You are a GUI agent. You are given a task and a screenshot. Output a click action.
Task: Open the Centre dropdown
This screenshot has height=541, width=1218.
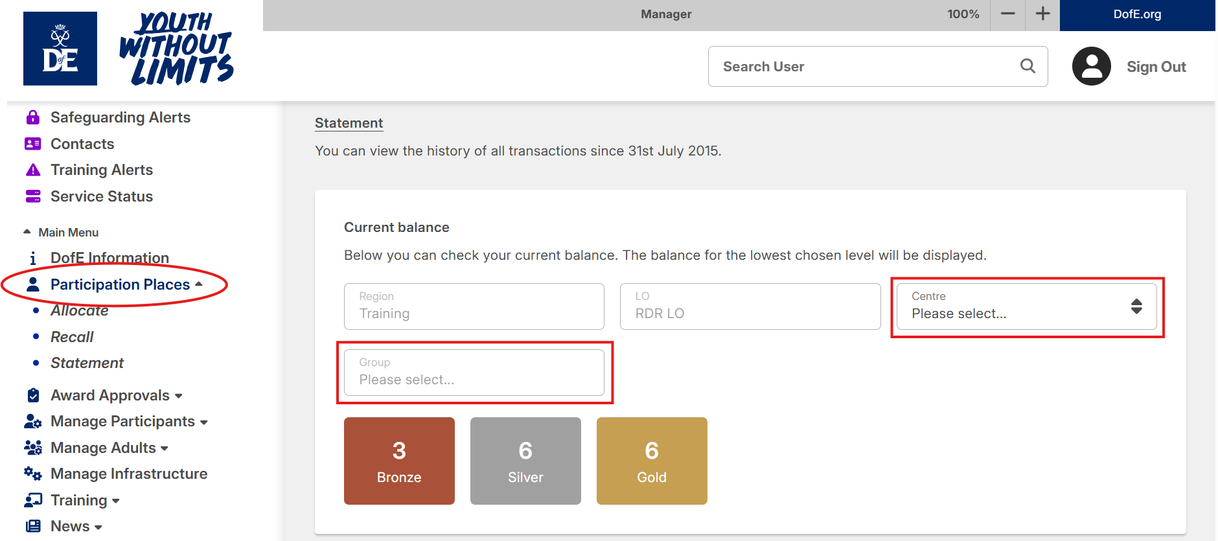pos(1027,306)
